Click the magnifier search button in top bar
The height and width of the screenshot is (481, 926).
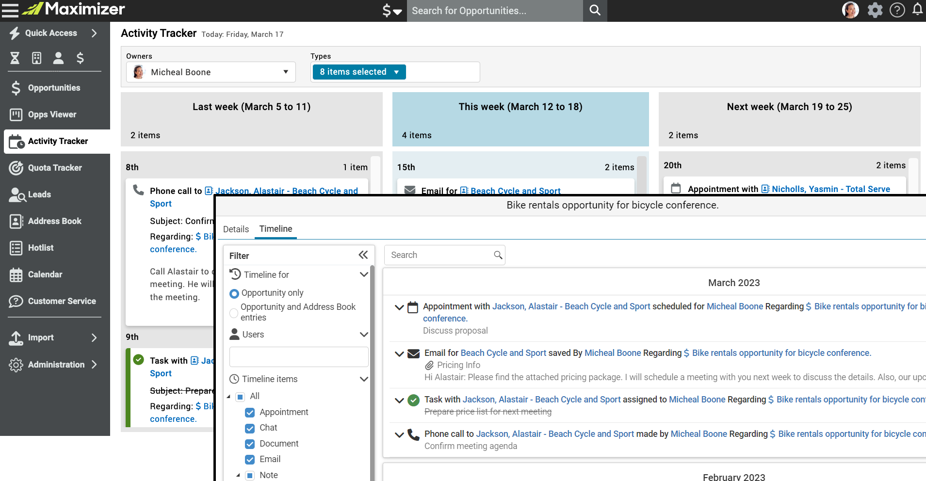pos(595,11)
